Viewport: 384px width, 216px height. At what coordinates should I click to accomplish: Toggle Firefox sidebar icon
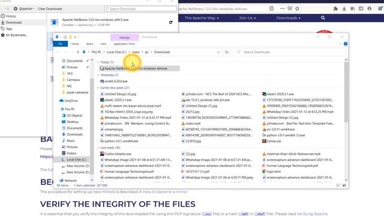pos(361,8)
